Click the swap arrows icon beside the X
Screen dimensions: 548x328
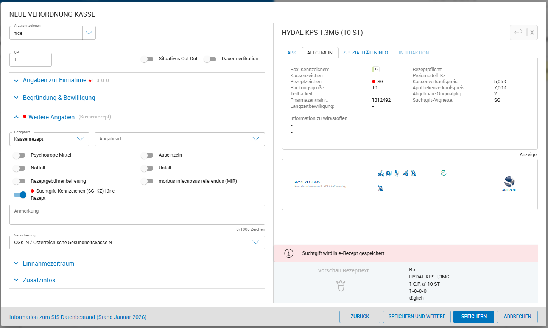tap(518, 33)
